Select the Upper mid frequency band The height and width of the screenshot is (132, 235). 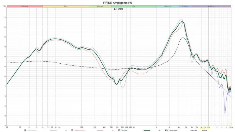[x=167, y=6]
